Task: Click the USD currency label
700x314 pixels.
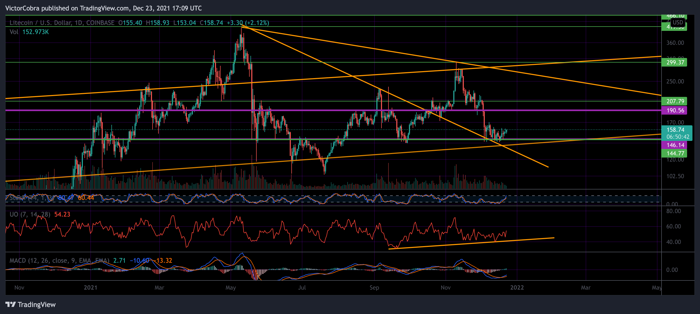Action: click(678, 22)
